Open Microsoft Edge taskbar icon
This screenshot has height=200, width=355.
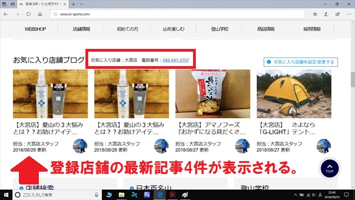[160, 195]
